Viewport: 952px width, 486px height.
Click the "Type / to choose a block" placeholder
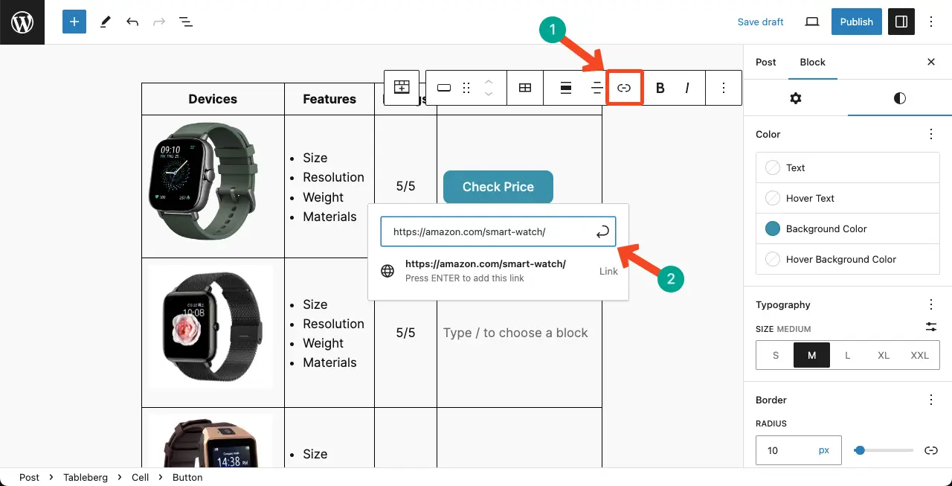click(x=515, y=333)
